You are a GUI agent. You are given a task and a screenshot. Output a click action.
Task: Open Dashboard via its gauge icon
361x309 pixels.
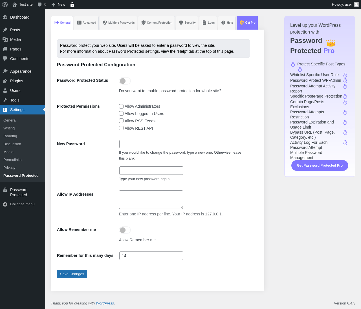(x=5, y=17)
